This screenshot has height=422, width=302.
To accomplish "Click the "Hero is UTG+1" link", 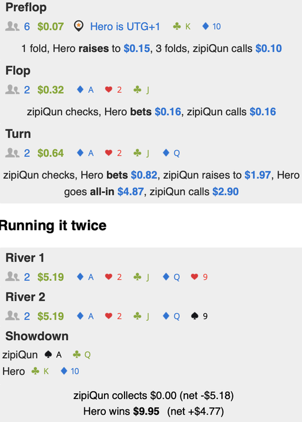I will [x=125, y=27].
